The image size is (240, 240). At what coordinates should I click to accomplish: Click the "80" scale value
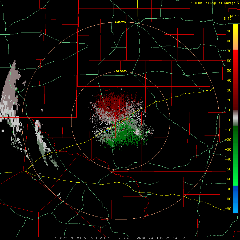click(229, 41)
